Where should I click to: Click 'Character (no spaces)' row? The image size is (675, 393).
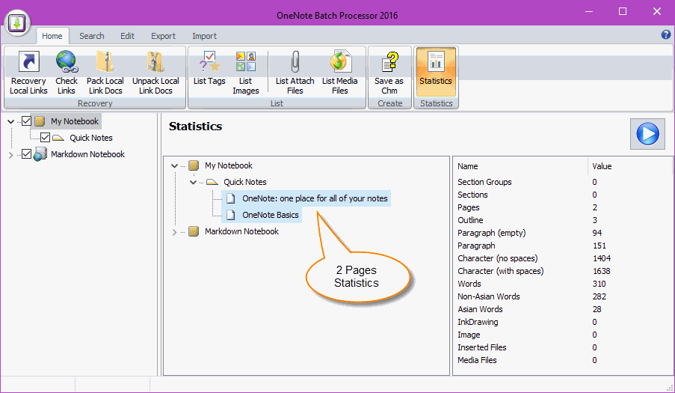click(x=562, y=258)
